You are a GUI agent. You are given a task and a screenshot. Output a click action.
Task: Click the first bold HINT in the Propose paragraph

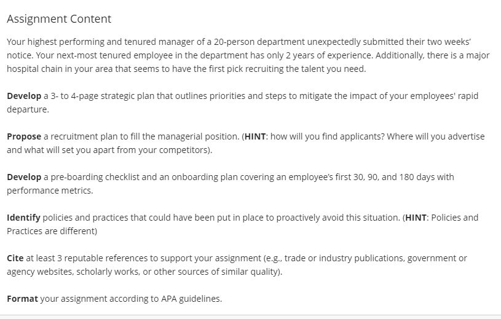tap(255, 136)
